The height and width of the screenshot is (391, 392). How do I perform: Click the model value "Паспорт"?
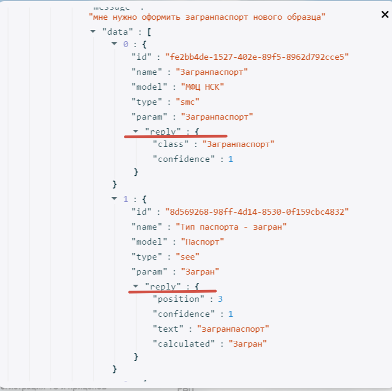click(202, 242)
